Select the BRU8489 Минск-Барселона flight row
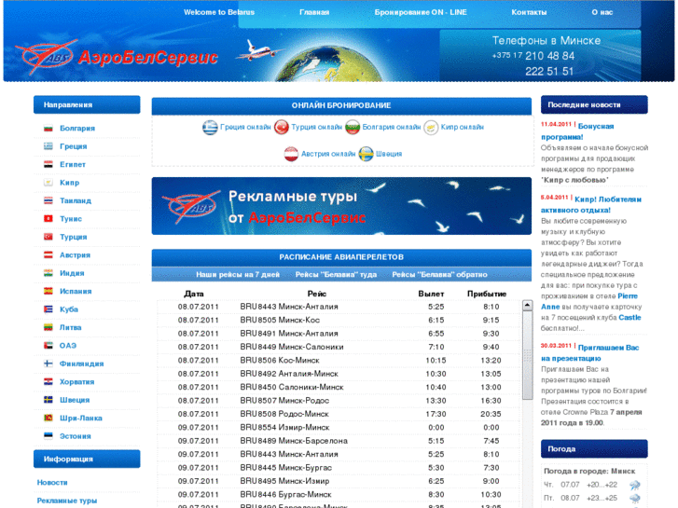 pos(339,441)
